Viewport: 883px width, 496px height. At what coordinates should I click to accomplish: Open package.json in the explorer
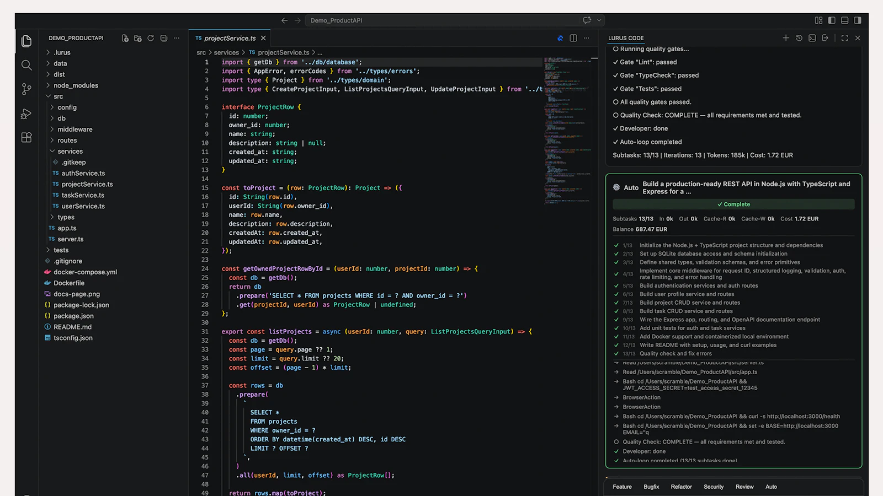73,316
